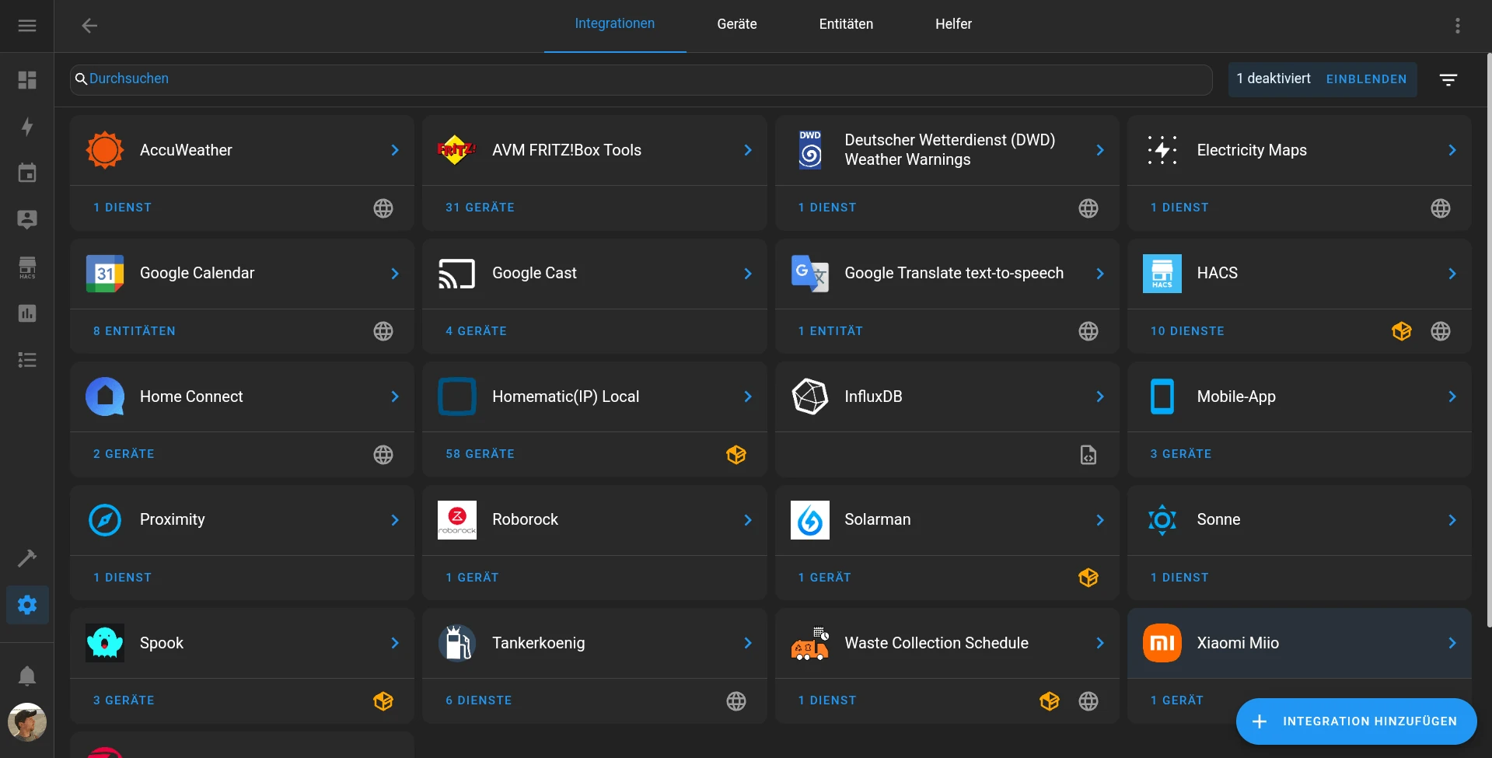Expand Waste Collection Schedule chevron
Image resolution: width=1492 pixels, height=758 pixels.
click(x=1100, y=643)
